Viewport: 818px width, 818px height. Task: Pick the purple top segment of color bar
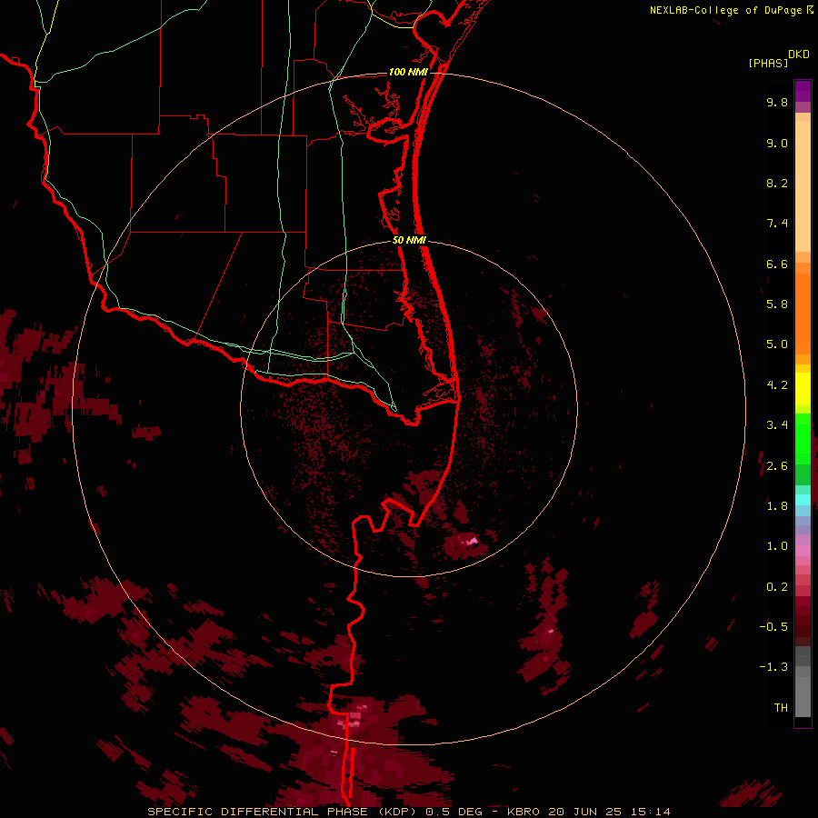pyautogui.click(x=803, y=91)
